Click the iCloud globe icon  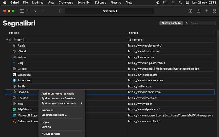coord(14,51)
